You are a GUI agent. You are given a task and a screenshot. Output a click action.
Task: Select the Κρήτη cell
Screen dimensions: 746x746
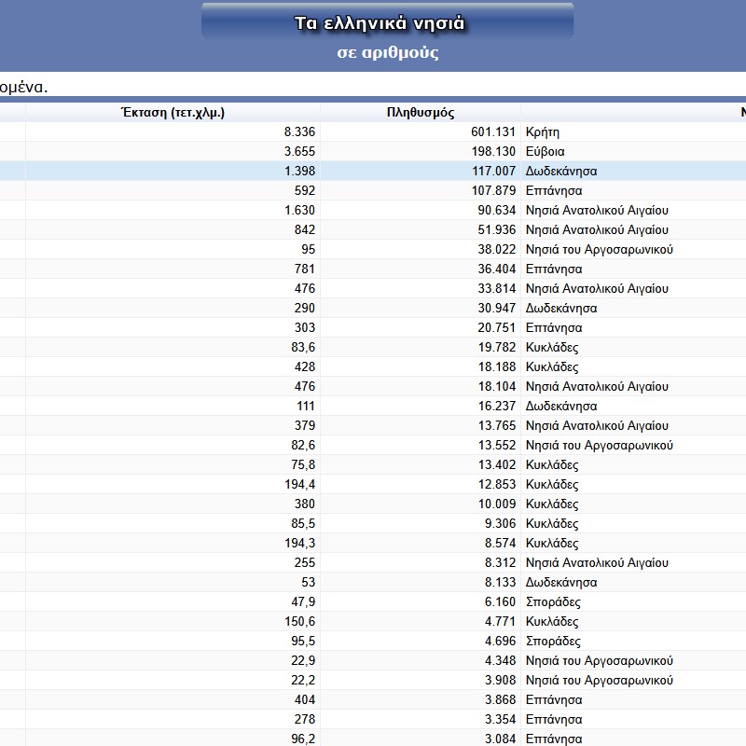543,132
